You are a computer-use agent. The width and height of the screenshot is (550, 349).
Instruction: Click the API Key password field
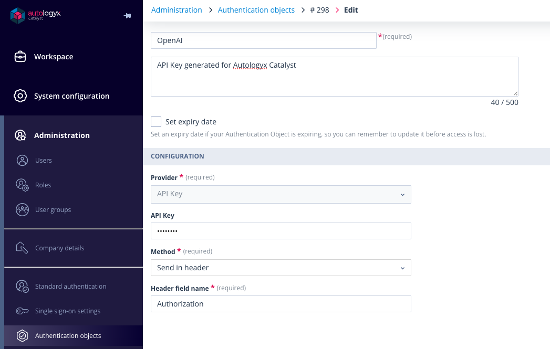(281, 231)
